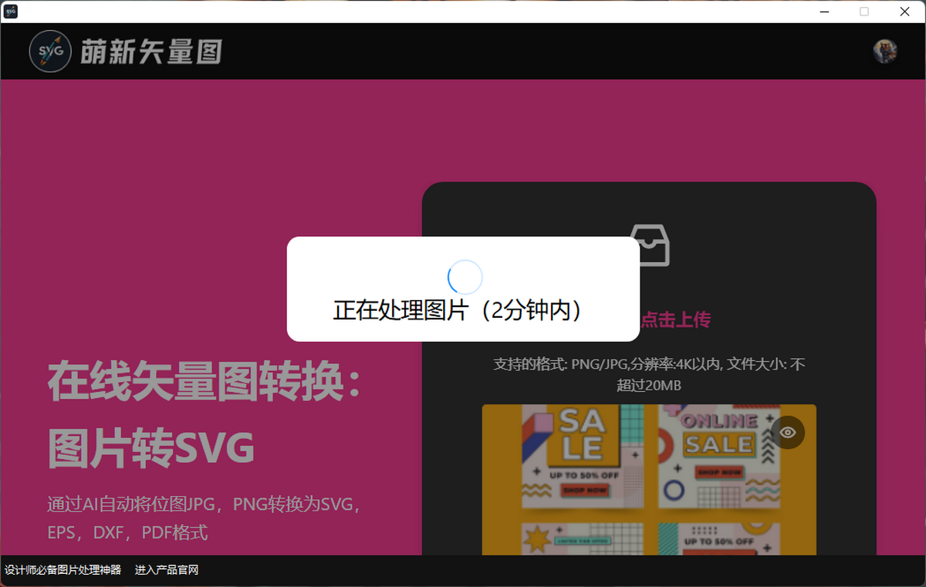Click the 在线矢量图转换 heading
Image resolution: width=926 pixels, height=587 pixels.
[x=204, y=380]
